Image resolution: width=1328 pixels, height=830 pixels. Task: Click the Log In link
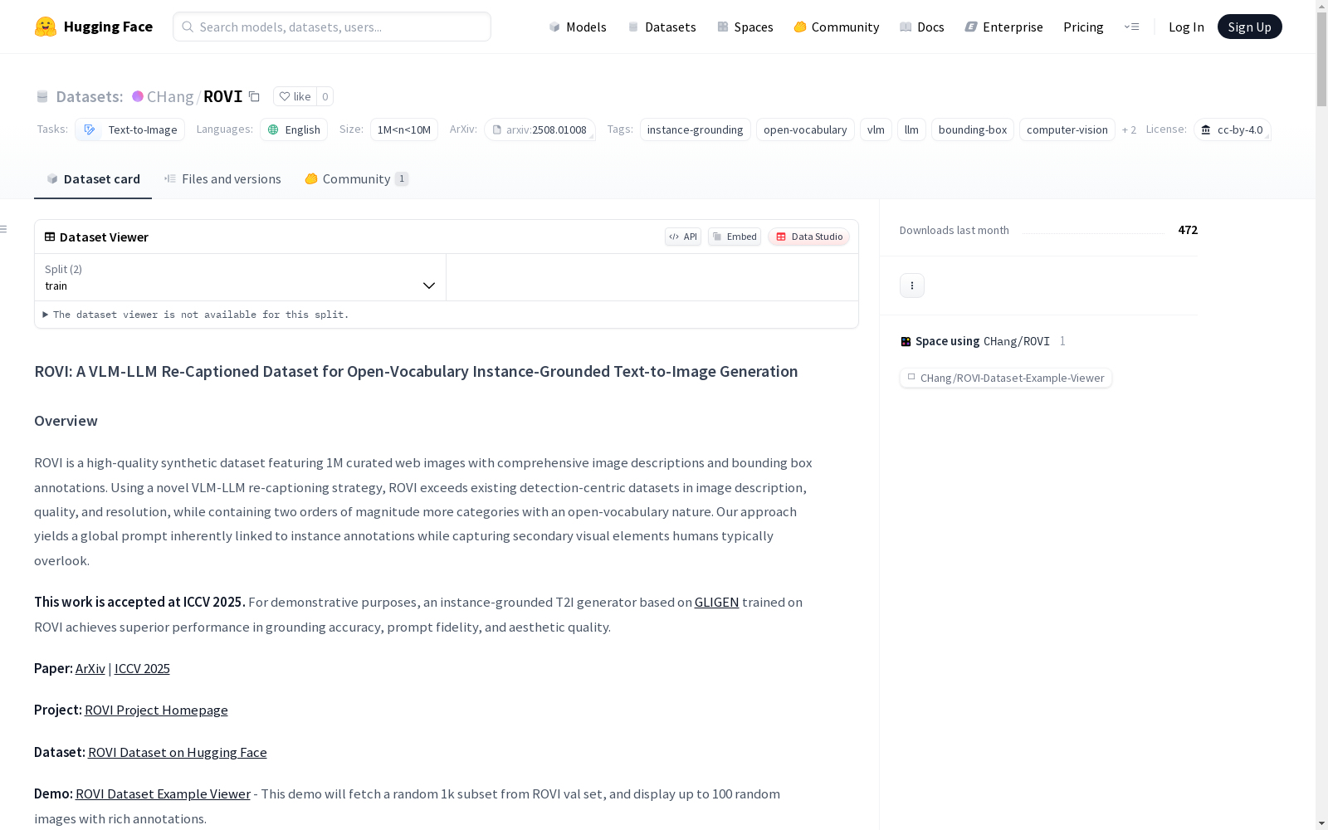pyautogui.click(x=1186, y=27)
